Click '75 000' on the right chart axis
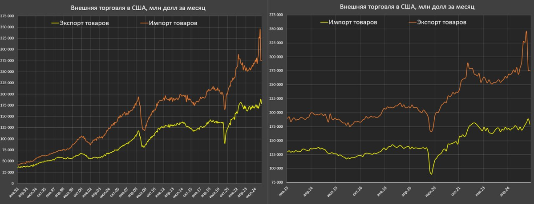This screenshot has height=204, width=534. coord(276,182)
